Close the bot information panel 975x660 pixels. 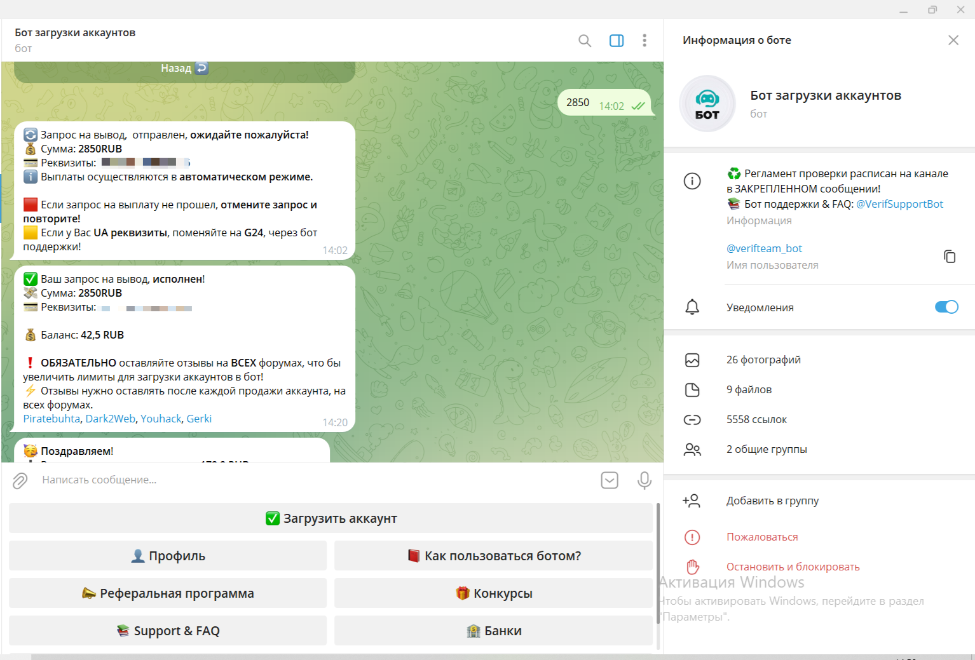(953, 40)
